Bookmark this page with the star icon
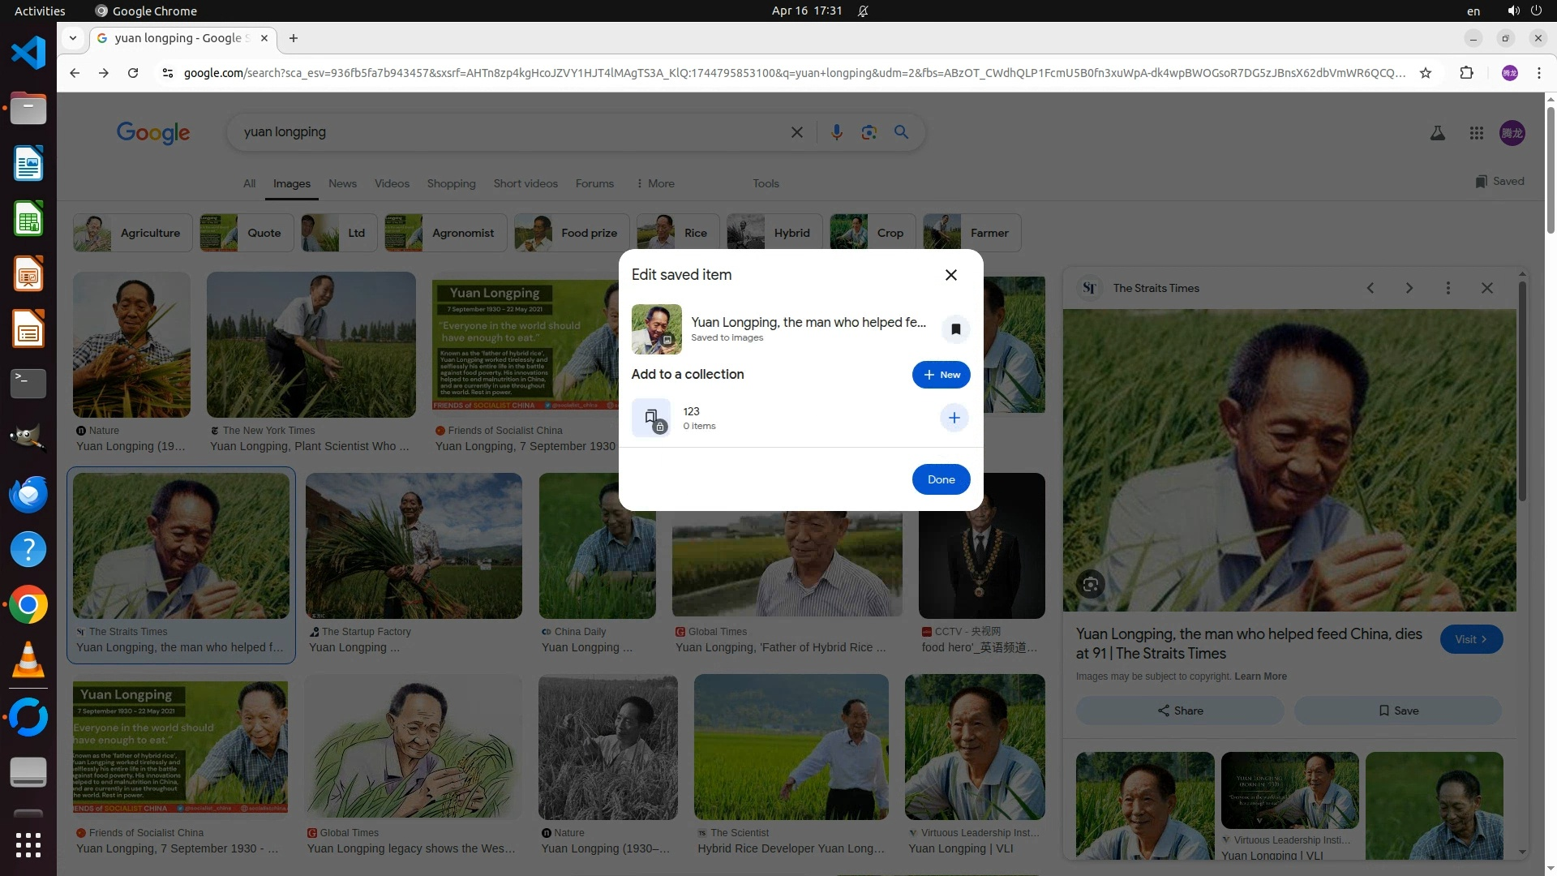Screen dimensions: 1557x876 pos(1425,73)
